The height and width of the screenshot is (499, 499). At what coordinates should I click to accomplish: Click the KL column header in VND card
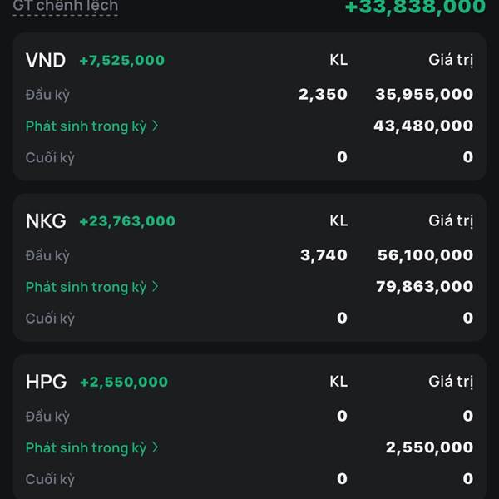pos(338,61)
